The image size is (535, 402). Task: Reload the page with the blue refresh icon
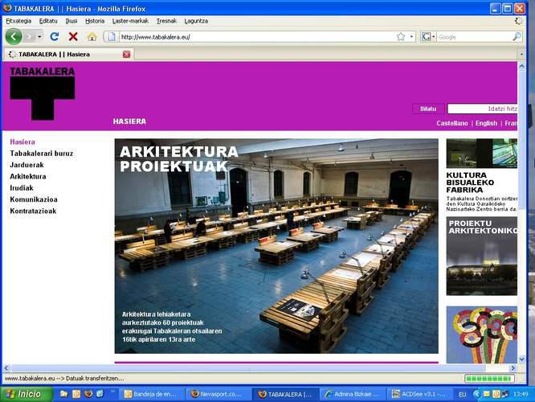pos(55,36)
